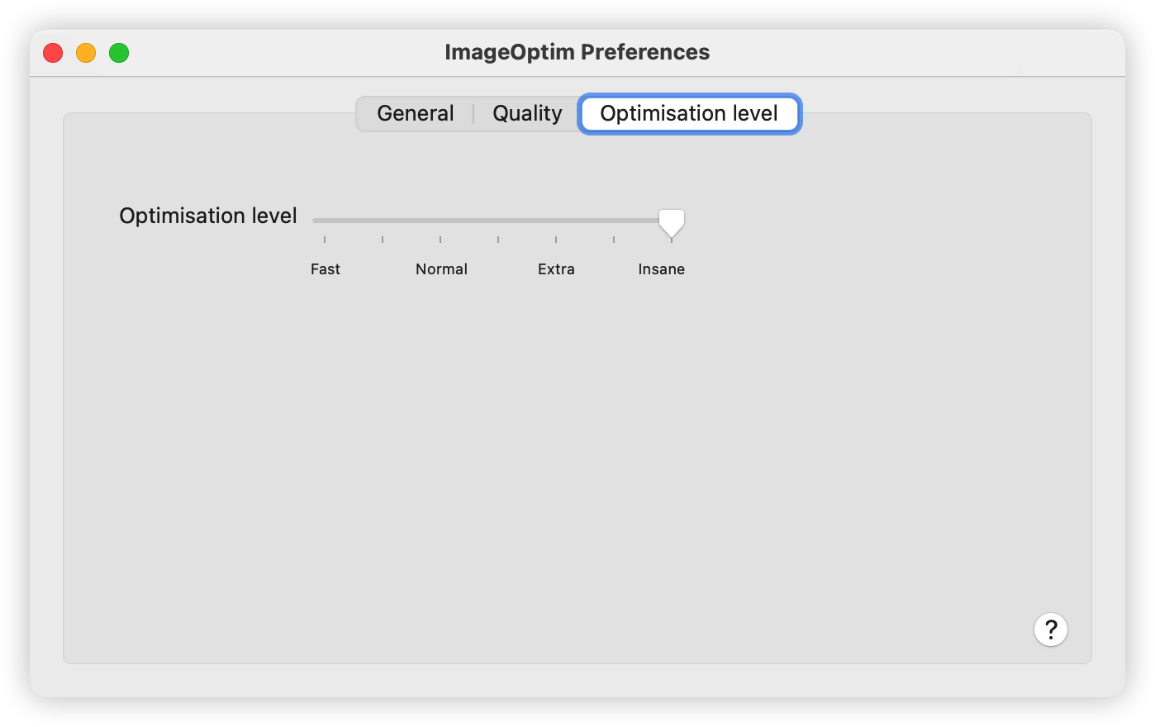Minimize the preferences window
The image size is (1155, 727).
tap(85, 52)
